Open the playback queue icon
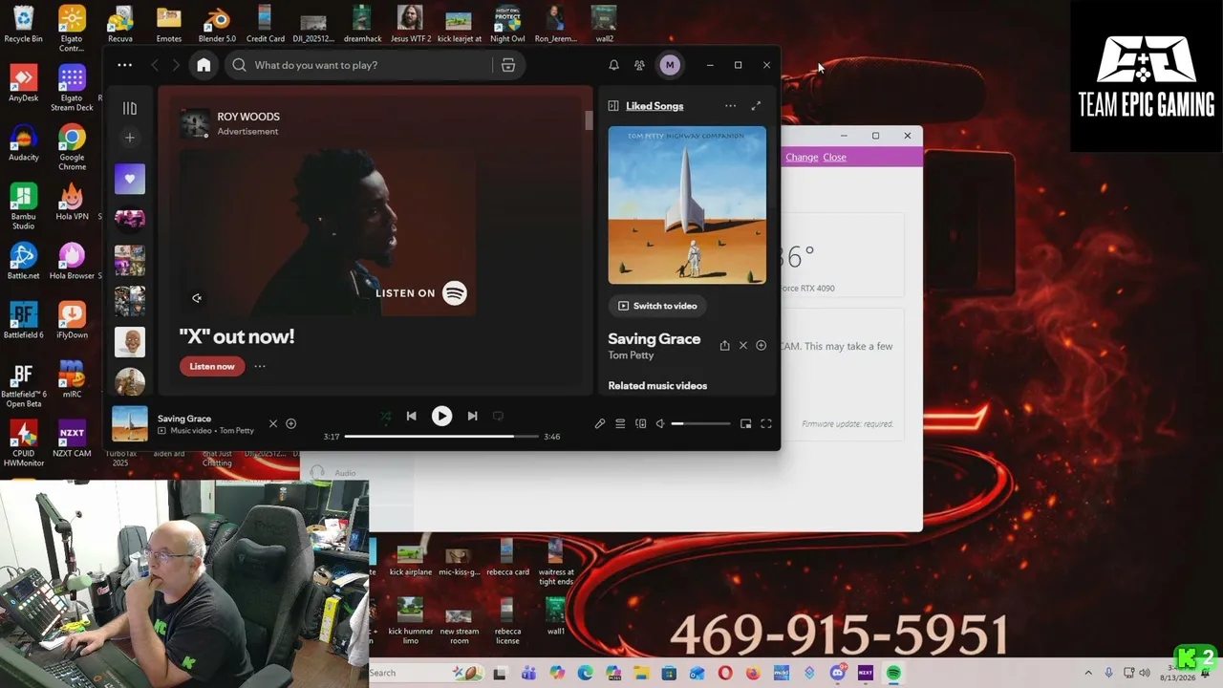1223x688 pixels. 620,423
